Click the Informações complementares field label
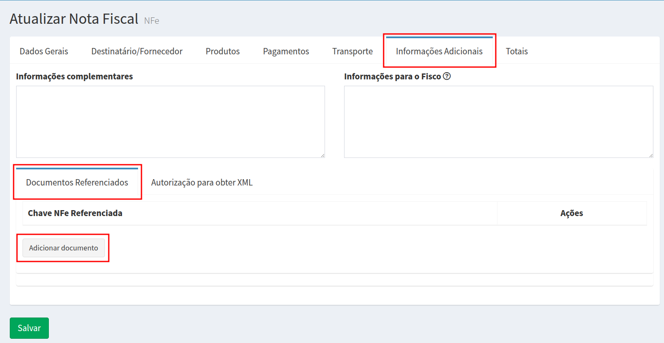Screen dimensions: 664x343 click(74, 76)
